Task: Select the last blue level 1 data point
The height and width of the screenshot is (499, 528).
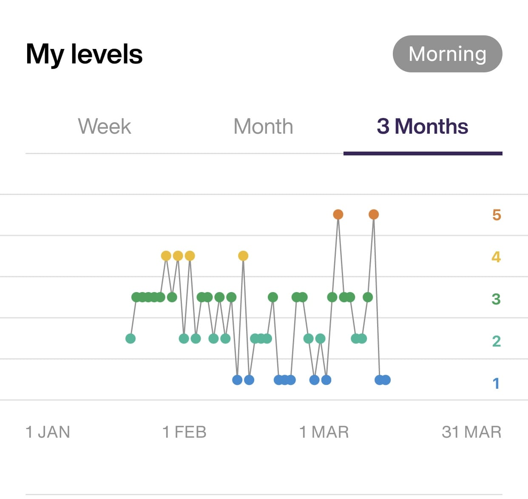Action: point(385,380)
